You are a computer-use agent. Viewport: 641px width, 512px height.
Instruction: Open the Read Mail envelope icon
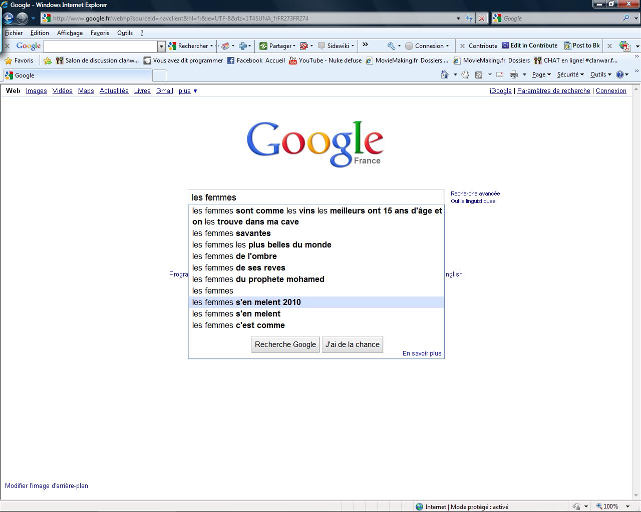[x=499, y=74]
